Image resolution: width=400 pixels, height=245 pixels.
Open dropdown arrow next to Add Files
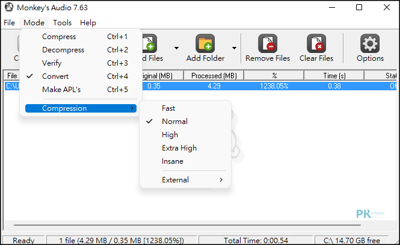pos(176,48)
